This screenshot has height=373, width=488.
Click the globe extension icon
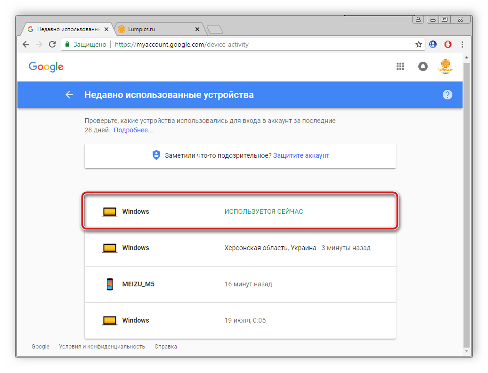tap(433, 45)
